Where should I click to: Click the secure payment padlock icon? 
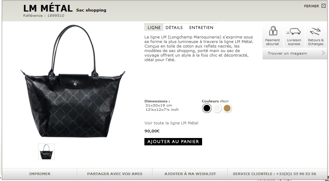tap(273, 31)
